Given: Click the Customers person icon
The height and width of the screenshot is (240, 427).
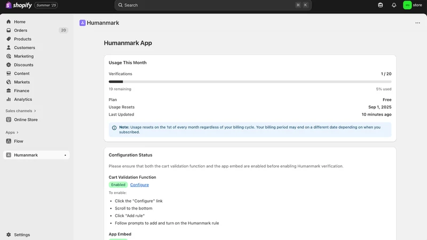Looking at the screenshot, I should coord(9,47).
